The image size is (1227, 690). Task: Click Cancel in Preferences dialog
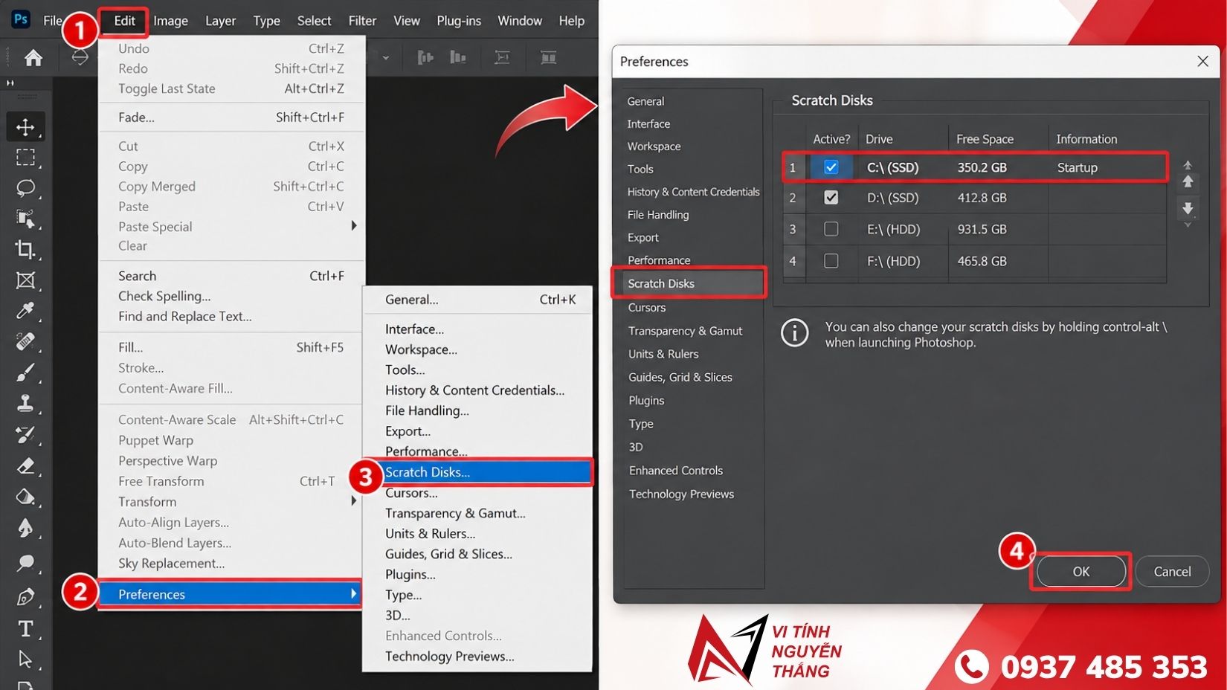click(x=1172, y=572)
